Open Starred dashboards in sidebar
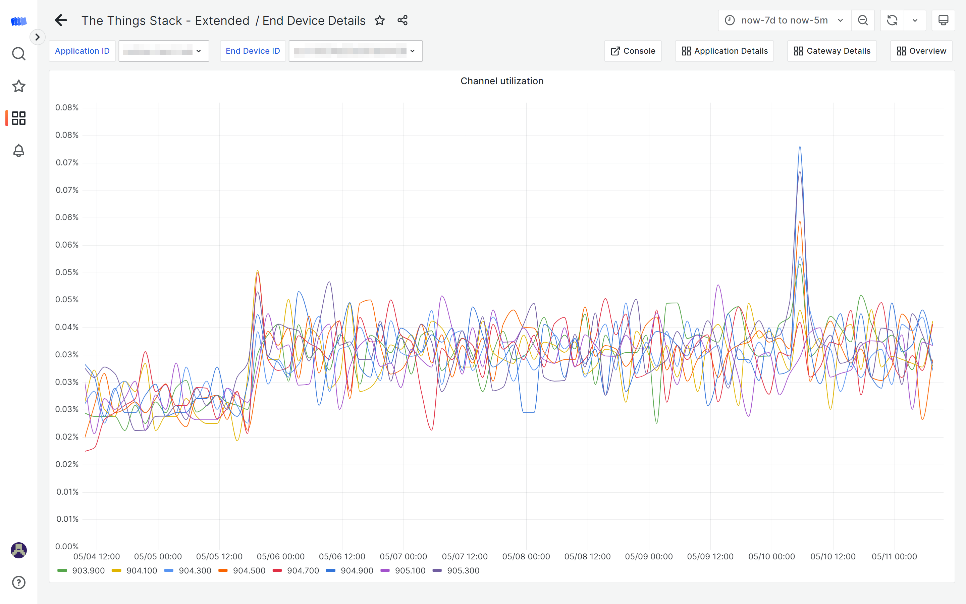The width and height of the screenshot is (966, 604). coord(19,86)
